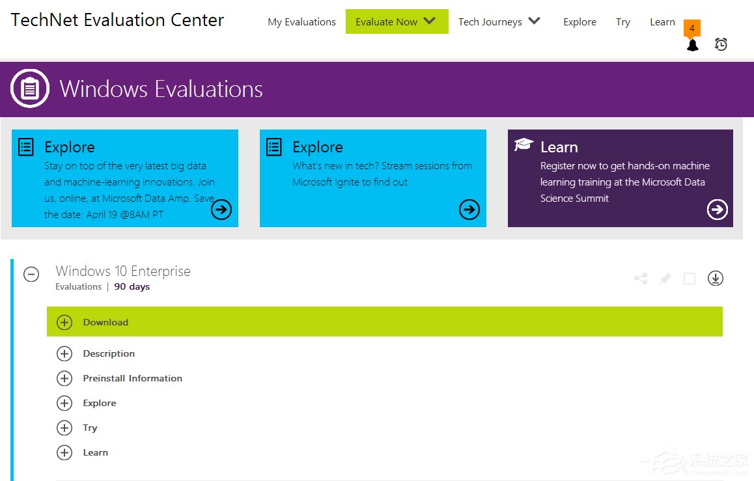Open the Windows 10 Enterprise title link
The image size is (754, 481).
(123, 271)
